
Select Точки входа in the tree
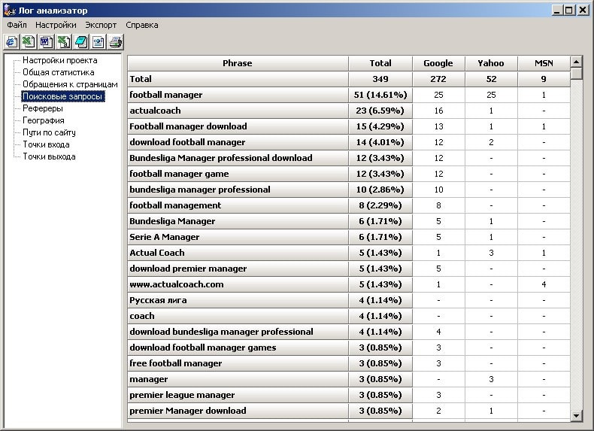coord(46,144)
